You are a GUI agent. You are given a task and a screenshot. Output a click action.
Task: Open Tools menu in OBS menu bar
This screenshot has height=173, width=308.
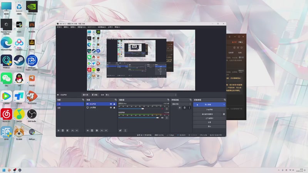(x=110, y=27)
